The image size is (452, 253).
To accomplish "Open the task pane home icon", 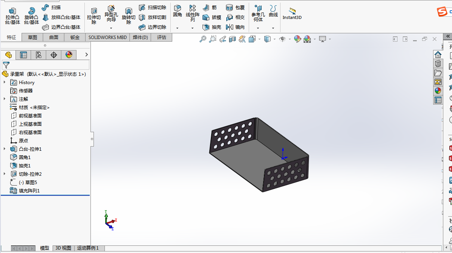I will 438,55.
